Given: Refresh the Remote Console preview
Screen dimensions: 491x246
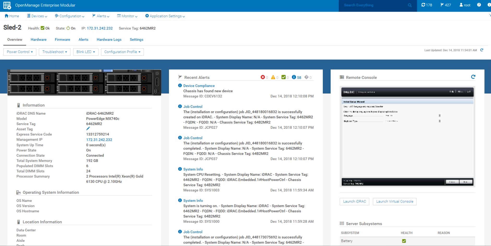Looking at the screenshot, I should [x=473, y=77].
